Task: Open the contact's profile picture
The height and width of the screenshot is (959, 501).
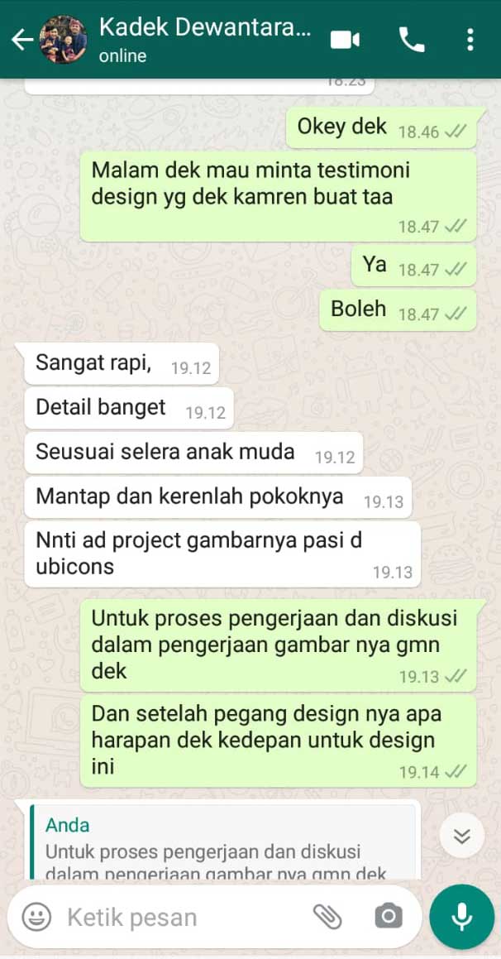Action: coord(64,40)
